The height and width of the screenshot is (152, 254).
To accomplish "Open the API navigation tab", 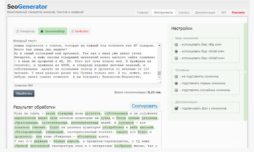I will pos(224,13).
